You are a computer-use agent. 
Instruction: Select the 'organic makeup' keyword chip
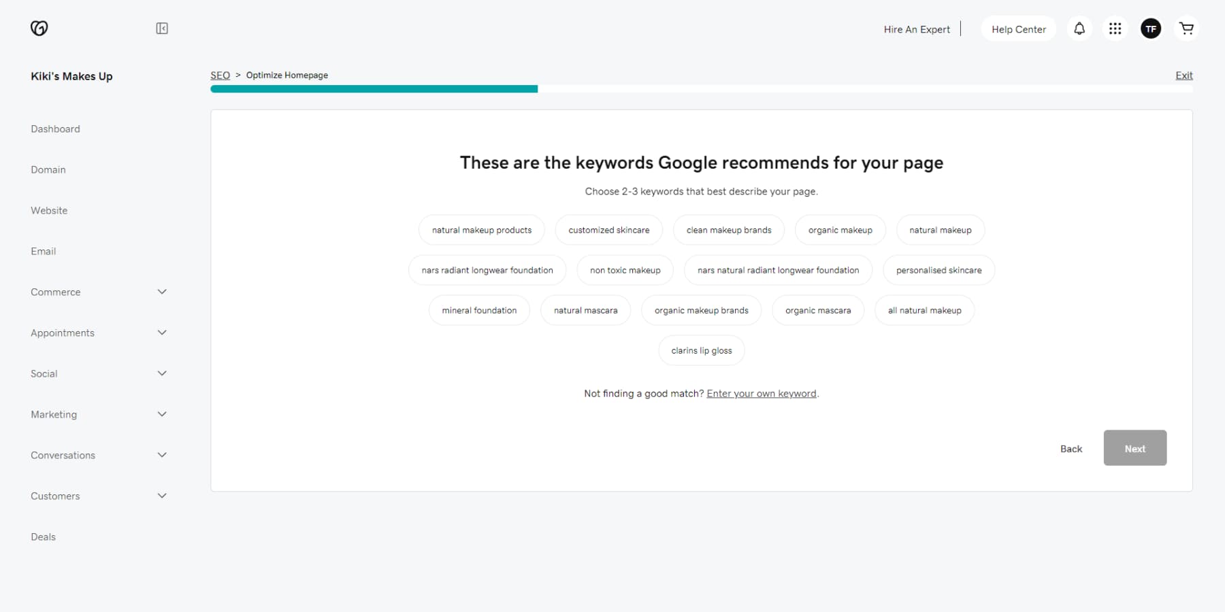click(840, 230)
